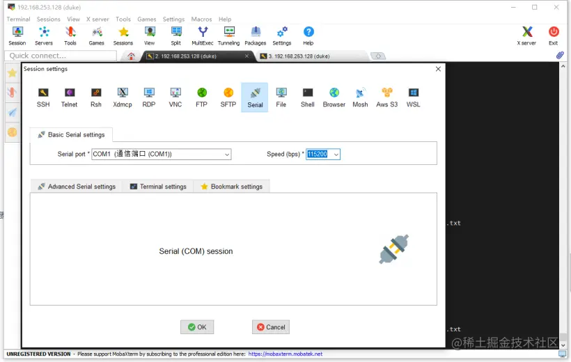Open the Games toolbar icon

click(97, 36)
